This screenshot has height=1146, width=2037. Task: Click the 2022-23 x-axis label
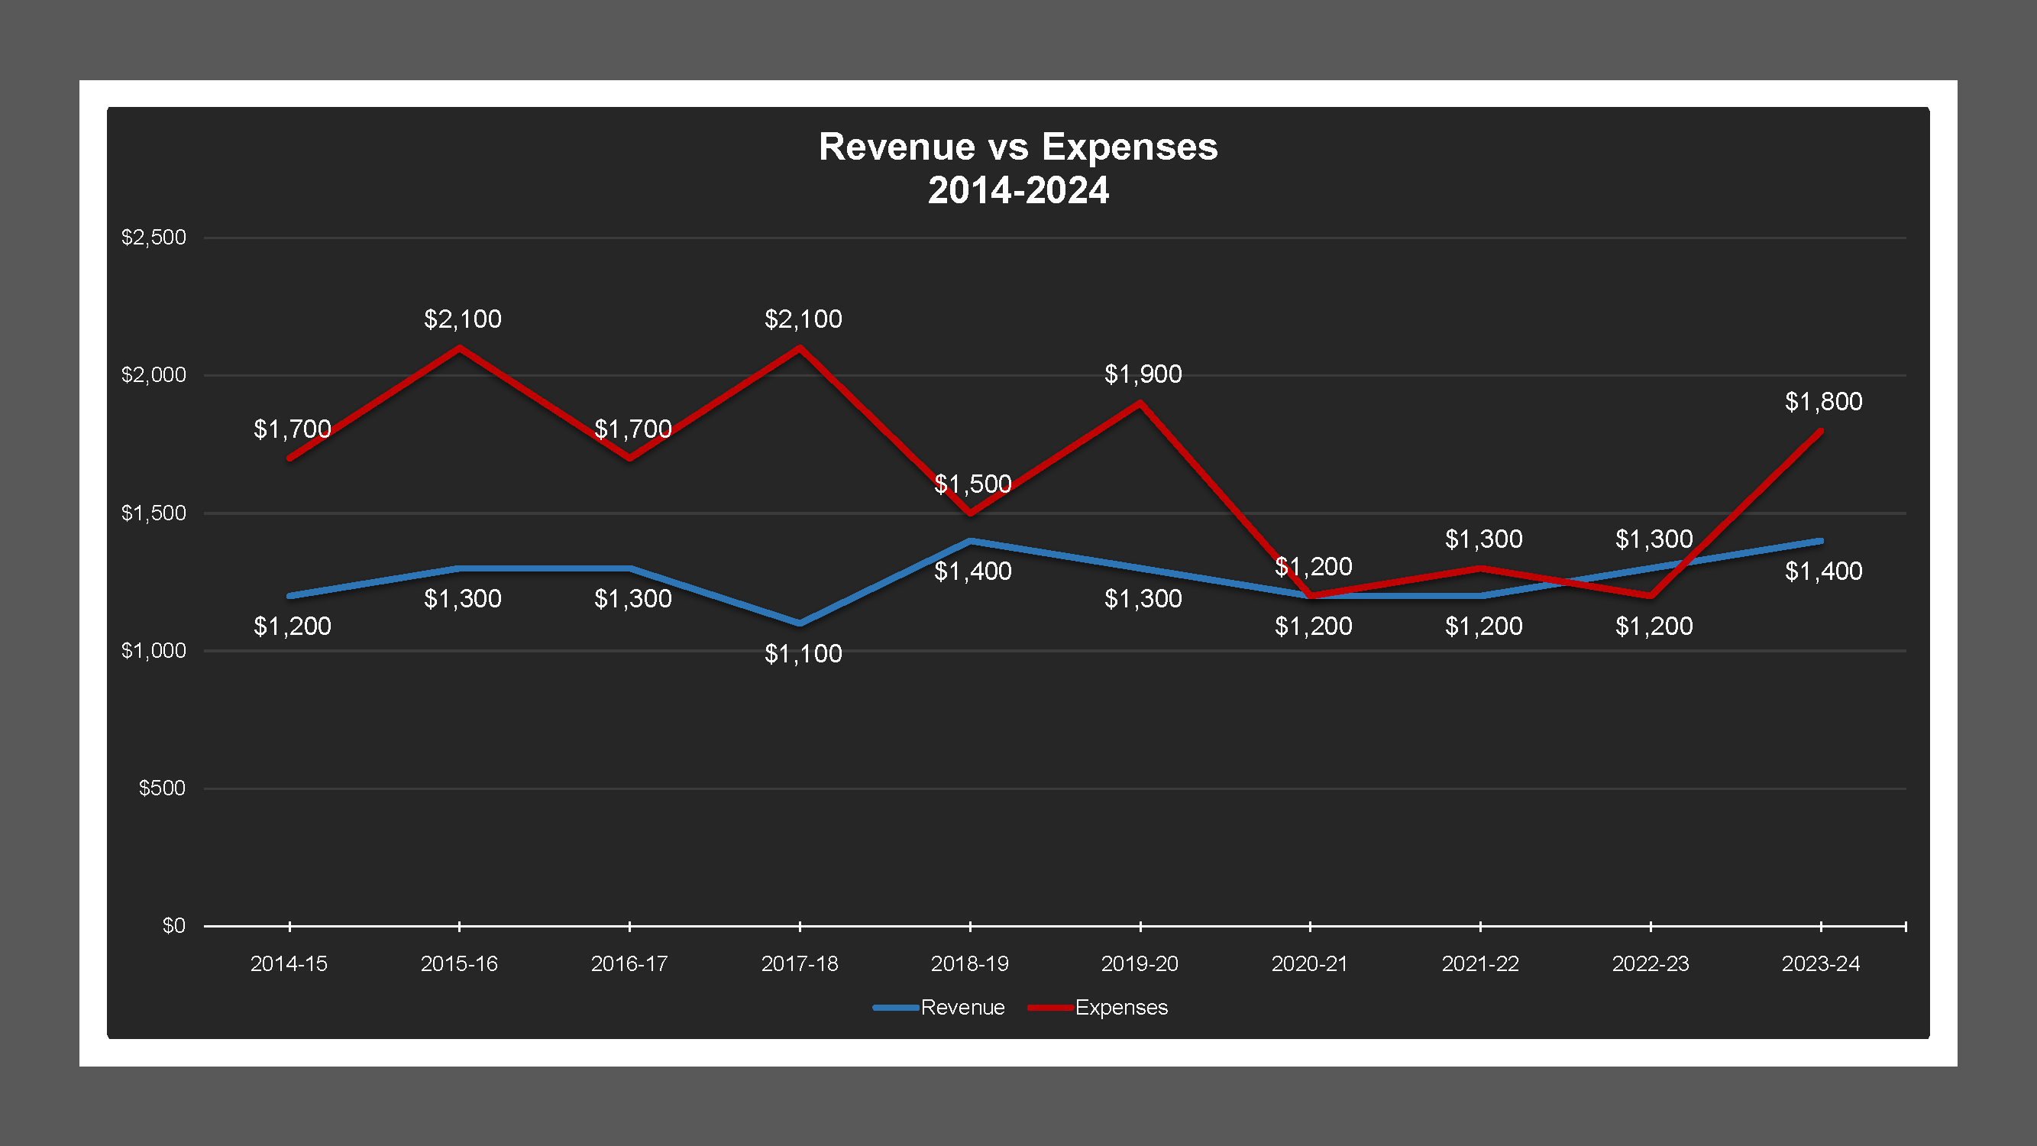[x=1651, y=964]
